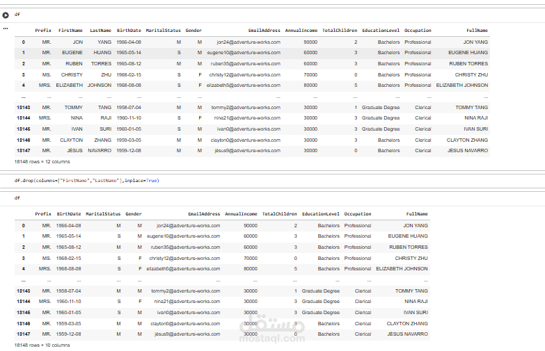Select NINA in the FirstName column
The width and height of the screenshot is (545, 351).
click(x=77, y=118)
